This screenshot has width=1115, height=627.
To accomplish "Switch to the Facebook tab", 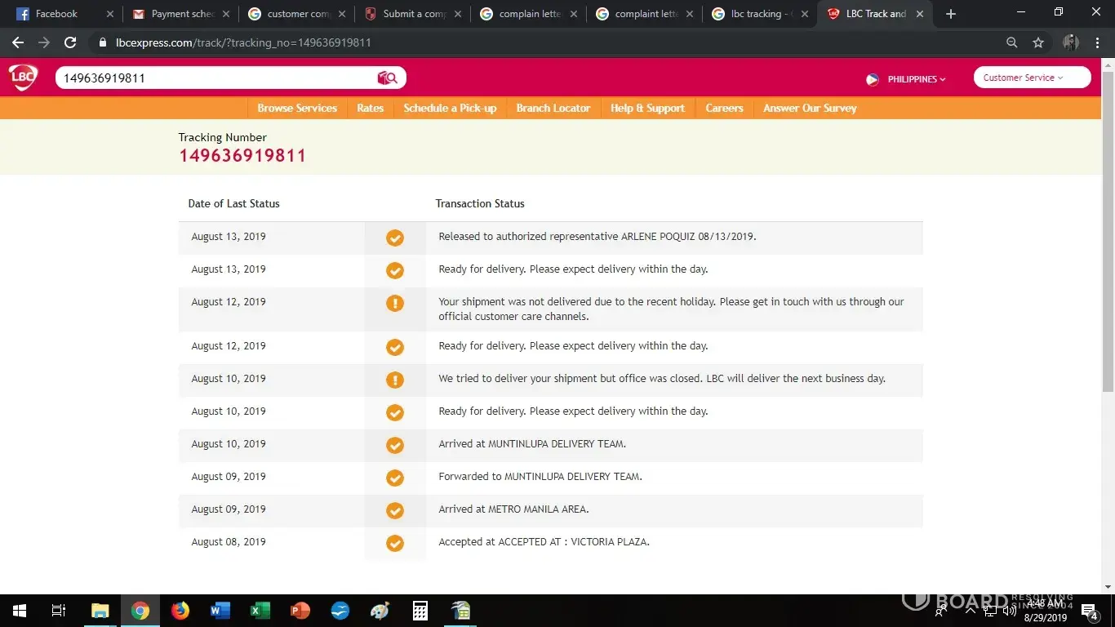I will pos(57,14).
